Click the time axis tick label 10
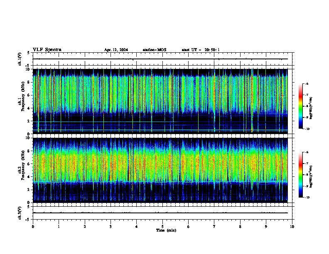The height and width of the screenshot is (254, 329). click(x=292, y=227)
